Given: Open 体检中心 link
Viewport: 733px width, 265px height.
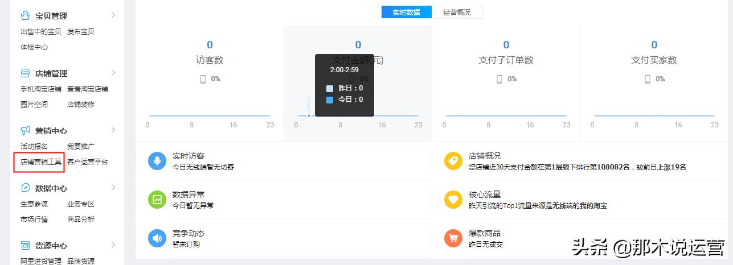Looking at the screenshot, I should [34, 47].
